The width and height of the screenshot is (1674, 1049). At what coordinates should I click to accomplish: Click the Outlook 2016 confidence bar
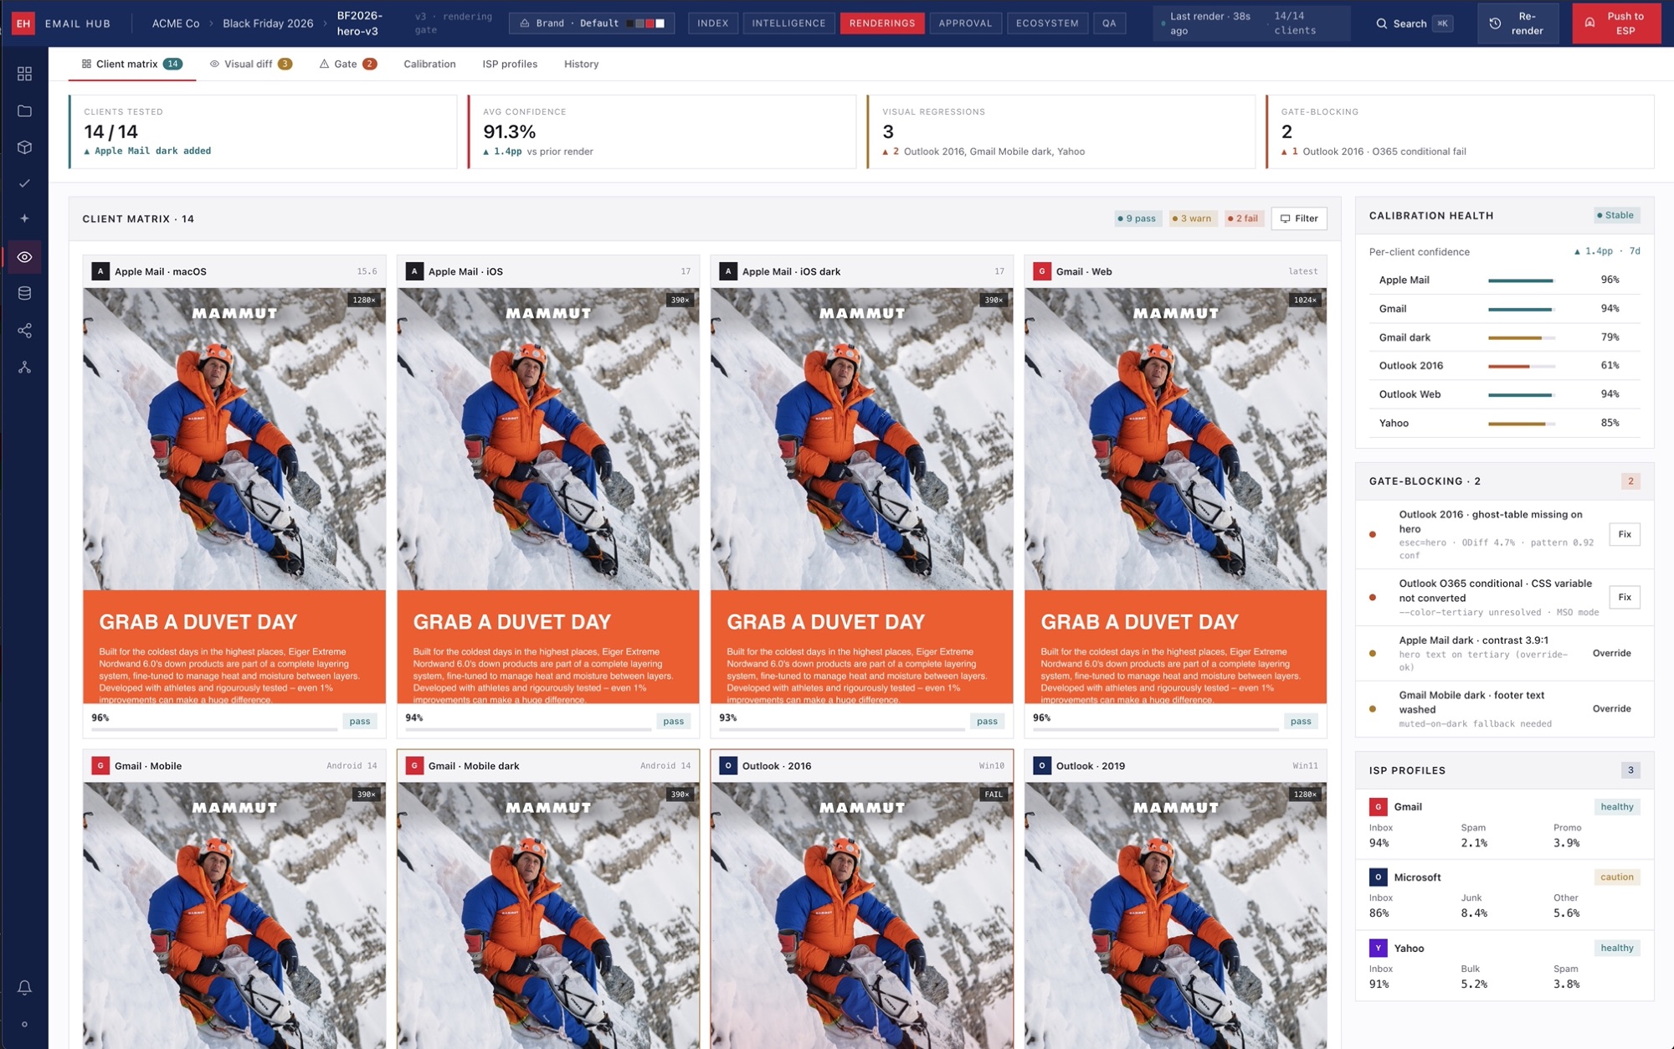1521,366
